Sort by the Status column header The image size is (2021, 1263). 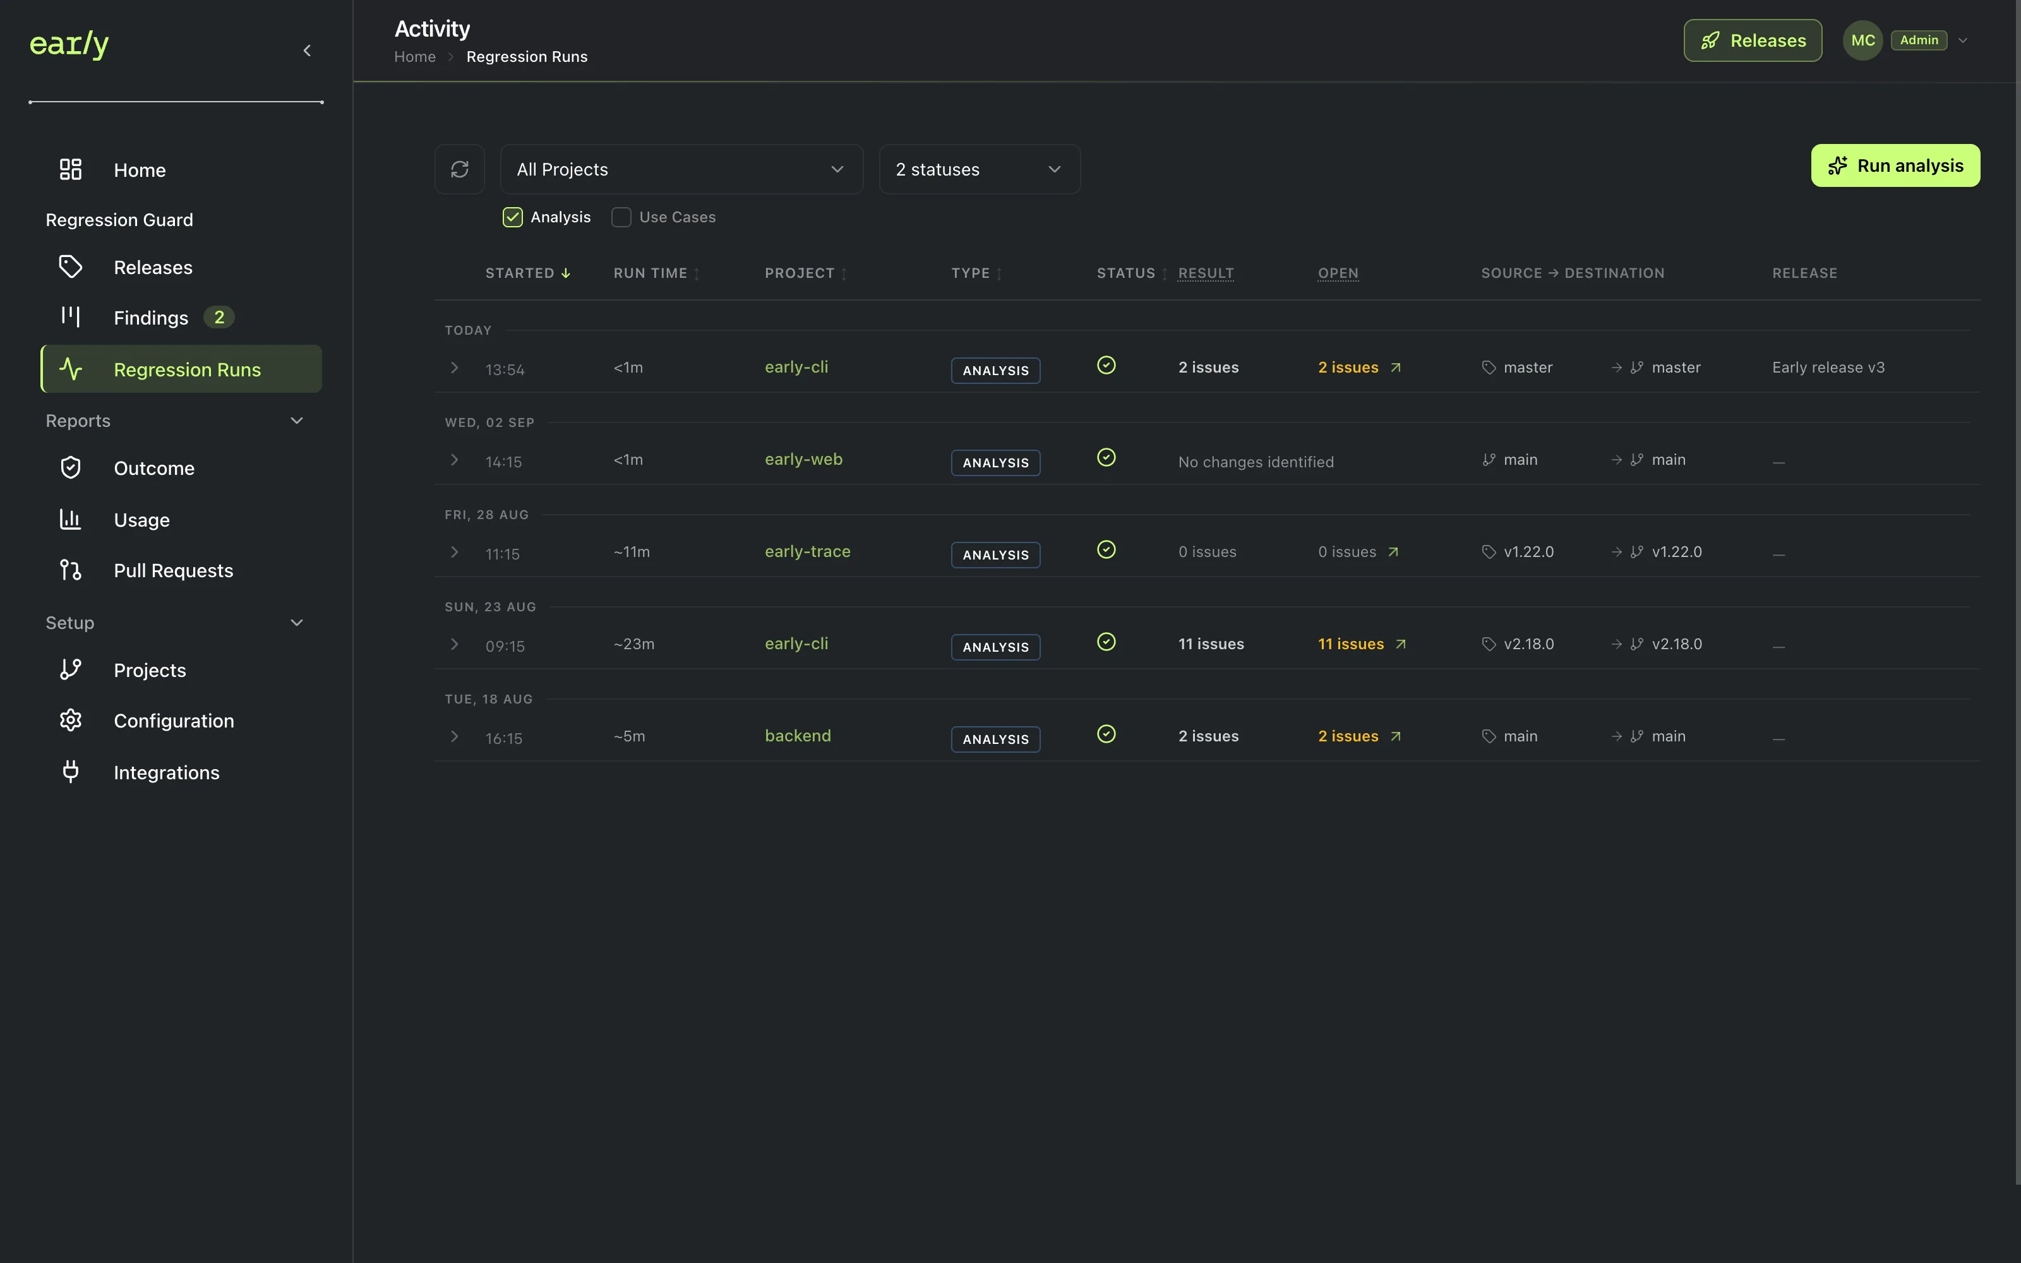[x=1132, y=273]
